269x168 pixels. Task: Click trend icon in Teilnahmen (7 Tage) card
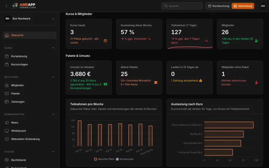point(206,41)
